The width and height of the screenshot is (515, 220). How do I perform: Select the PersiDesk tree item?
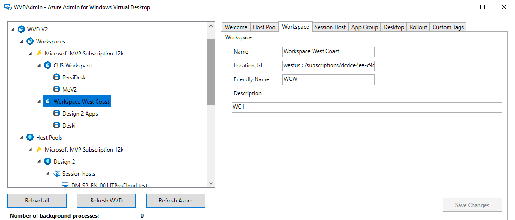(74, 78)
